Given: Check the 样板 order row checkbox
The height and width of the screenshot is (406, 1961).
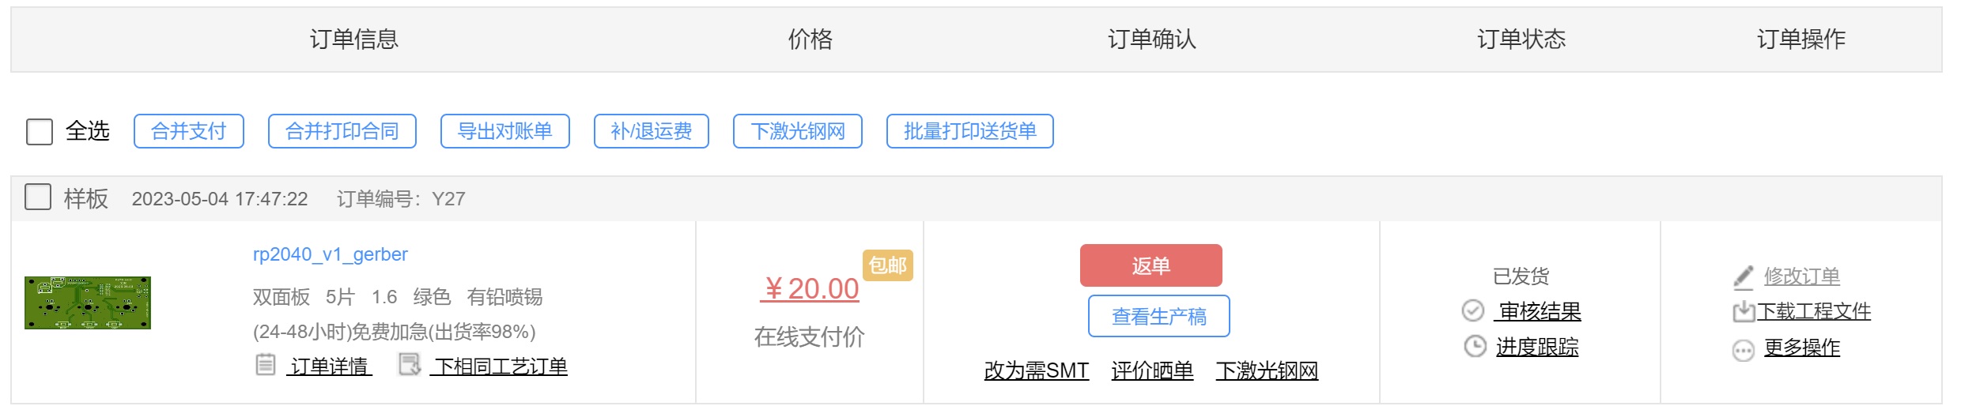Looking at the screenshot, I should coord(38,197).
